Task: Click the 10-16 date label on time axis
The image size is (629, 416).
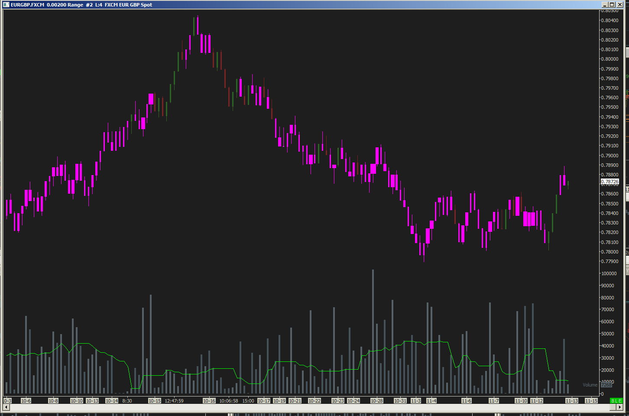Action: (209, 401)
